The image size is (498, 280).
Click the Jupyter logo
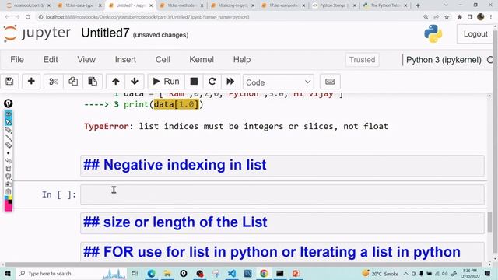click(37, 33)
